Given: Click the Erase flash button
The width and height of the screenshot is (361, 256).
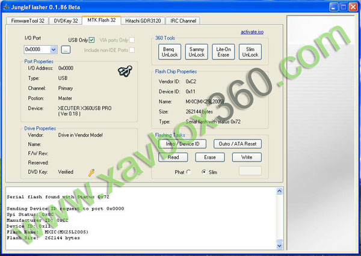Looking at the screenshot, I should [x=210, y=157].
